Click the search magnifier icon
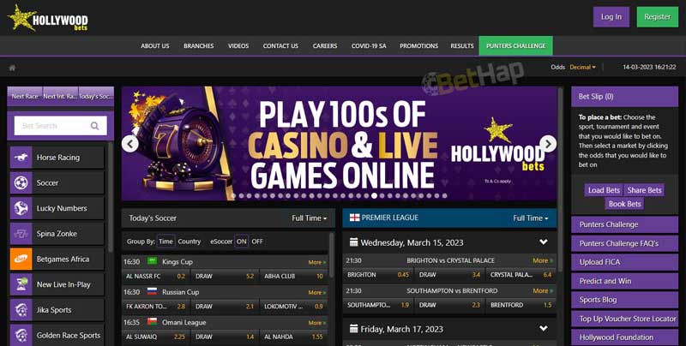 click(94, 126)
